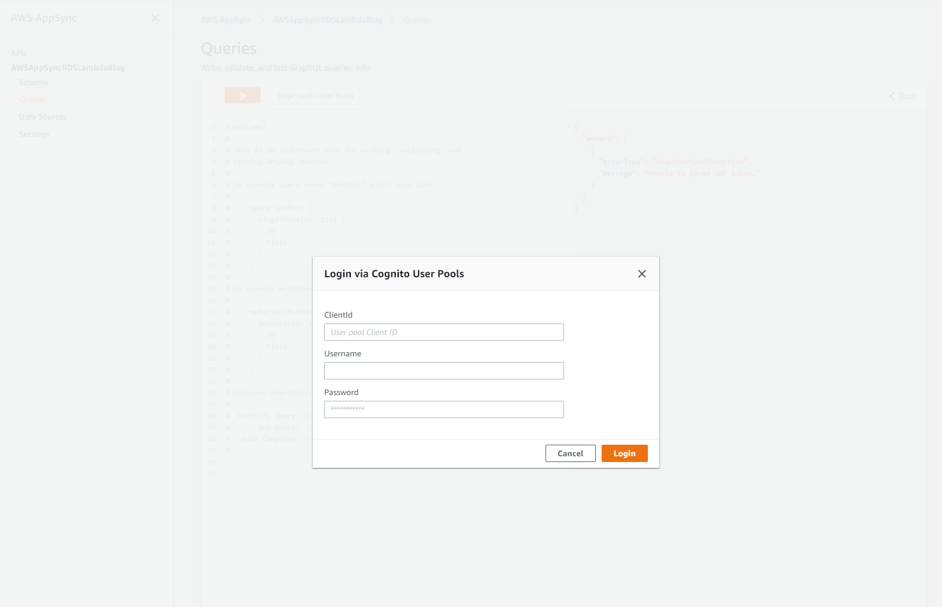
Task: Run the query with the play button
Action: (x=243, y=96)
